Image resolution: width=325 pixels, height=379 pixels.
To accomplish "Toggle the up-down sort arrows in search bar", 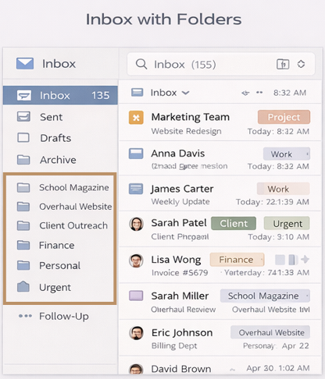I will click(302, 64).
